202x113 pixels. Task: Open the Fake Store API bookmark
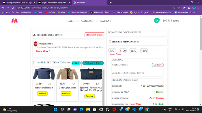coord(120,12)
